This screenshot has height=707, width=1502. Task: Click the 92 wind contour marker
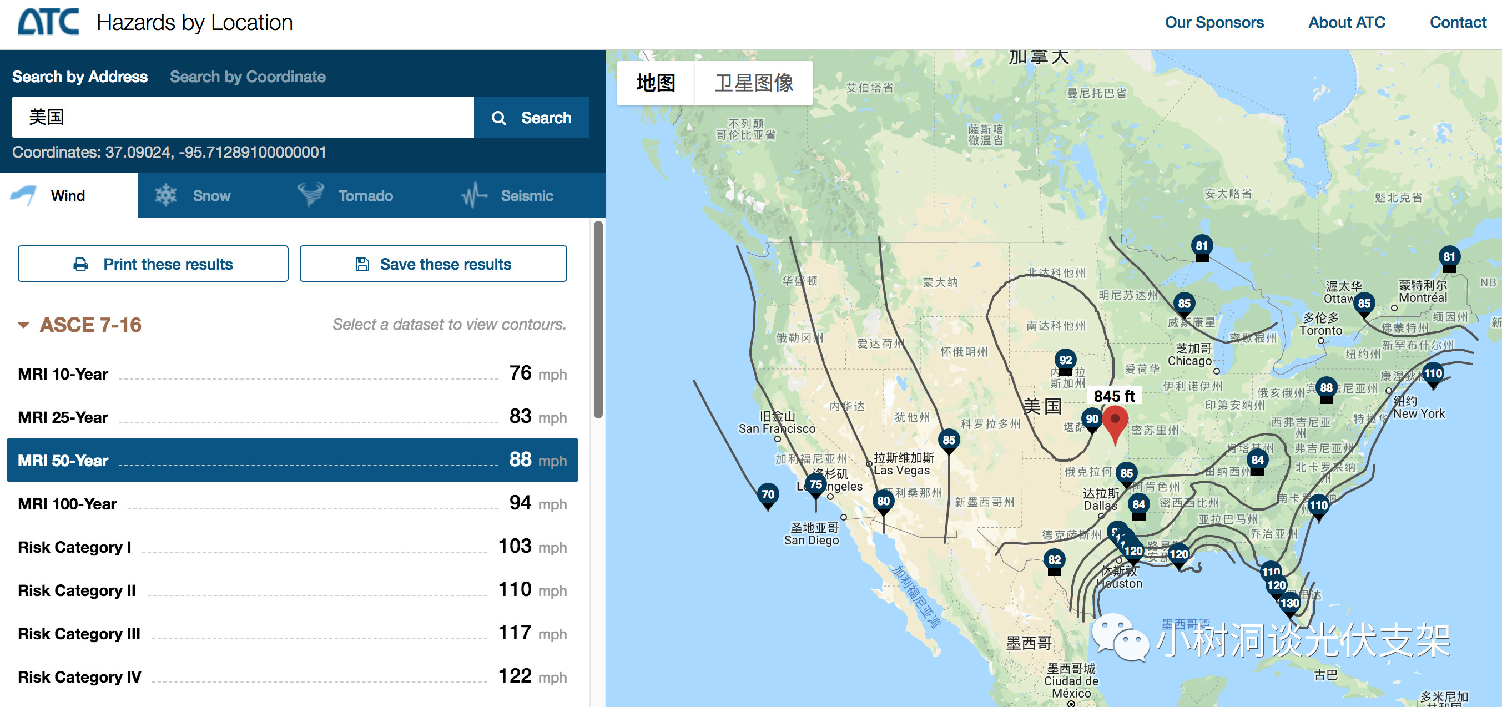point(1065,361)
